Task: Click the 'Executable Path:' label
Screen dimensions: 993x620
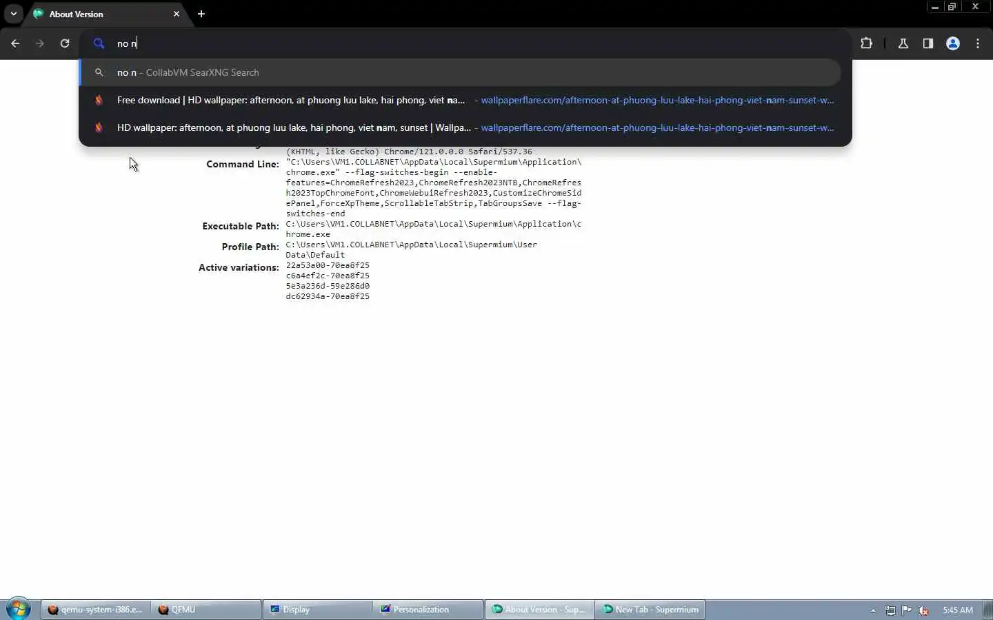Action: pos(240,226)
